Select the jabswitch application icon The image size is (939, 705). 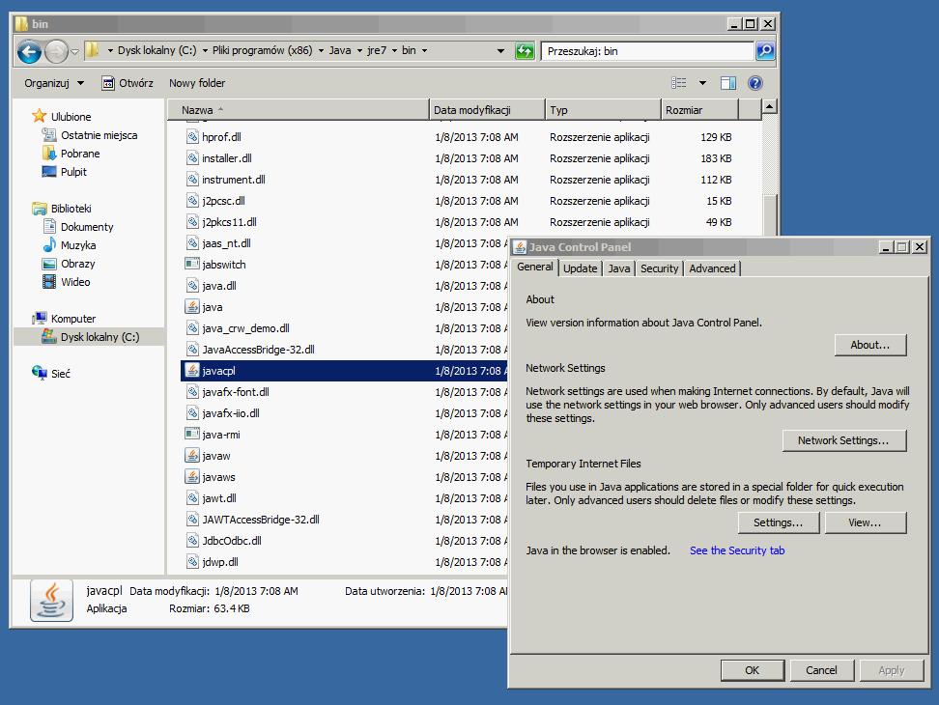191,265
